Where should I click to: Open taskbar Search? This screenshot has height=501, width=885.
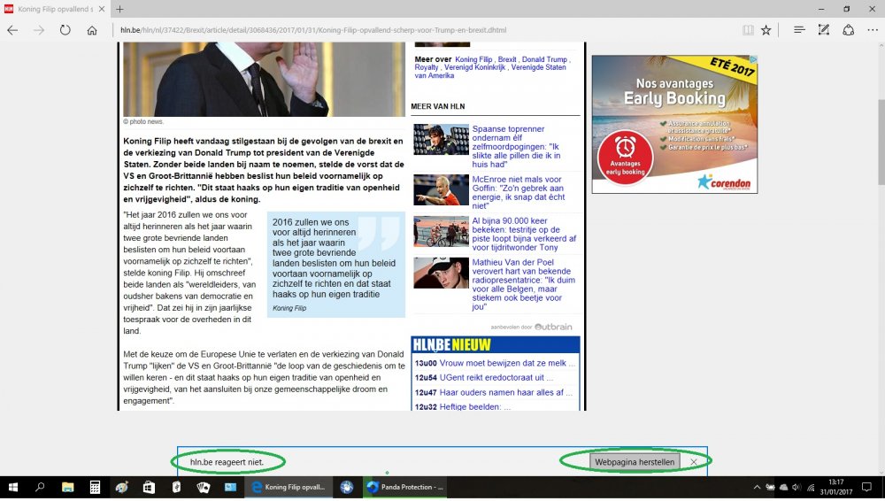click(x=40, y=487)
